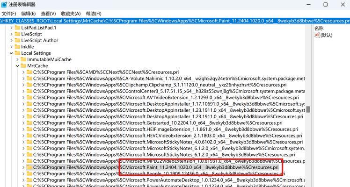Click the LiveScript Author folder icon
The height and width of the screenshot is (187, 350).
tap(17, 40)
